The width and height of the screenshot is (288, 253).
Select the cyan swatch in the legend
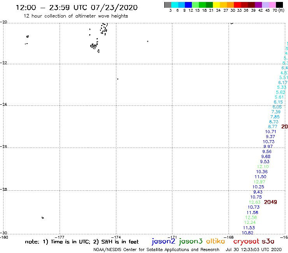pos(175,5)
